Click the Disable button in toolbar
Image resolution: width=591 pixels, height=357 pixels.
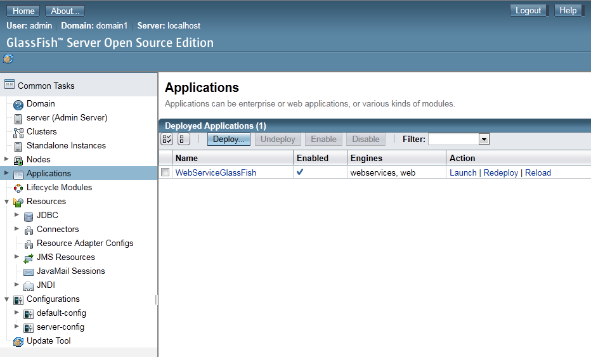pyautogui.click(x=366, y=139)
